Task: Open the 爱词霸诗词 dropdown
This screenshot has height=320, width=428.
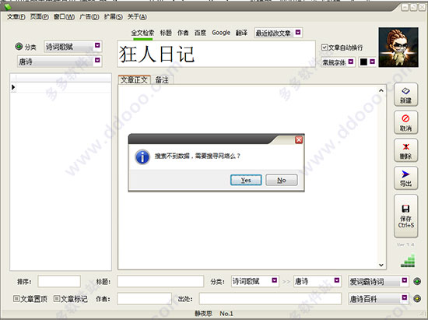Action: tap(405, 280)
